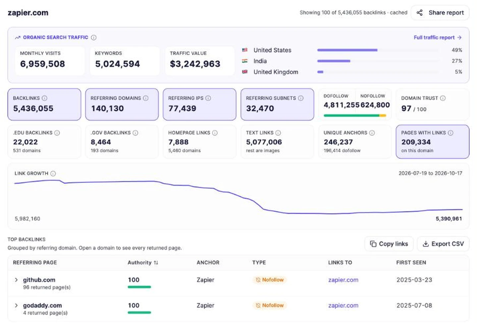Click the download icon in Export CSV
The width and height of the screenshot is (477, 323).
426,244
